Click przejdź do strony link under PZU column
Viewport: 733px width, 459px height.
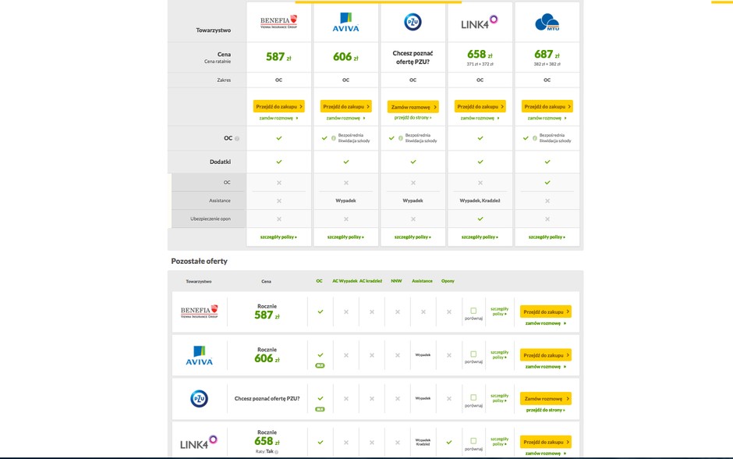tap(413, 118)
